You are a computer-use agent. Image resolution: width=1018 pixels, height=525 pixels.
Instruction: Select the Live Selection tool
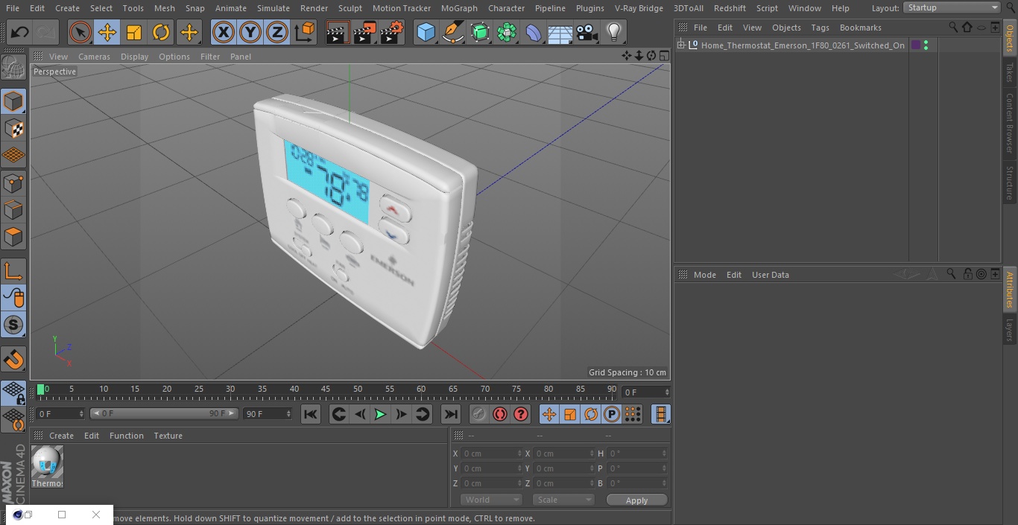point(80,33)
